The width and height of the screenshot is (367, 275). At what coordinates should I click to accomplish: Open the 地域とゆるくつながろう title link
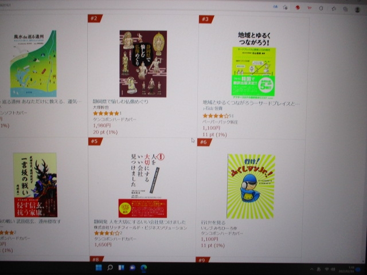click(x=251, y=103)
